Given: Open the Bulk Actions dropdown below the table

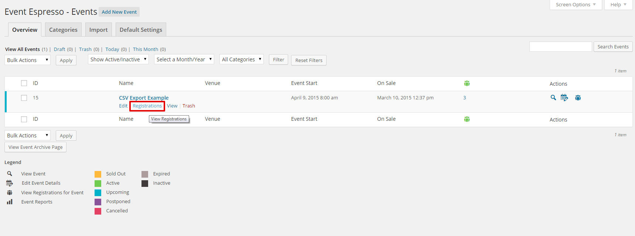Looking at the screenshot, I should tap(27, 135).
